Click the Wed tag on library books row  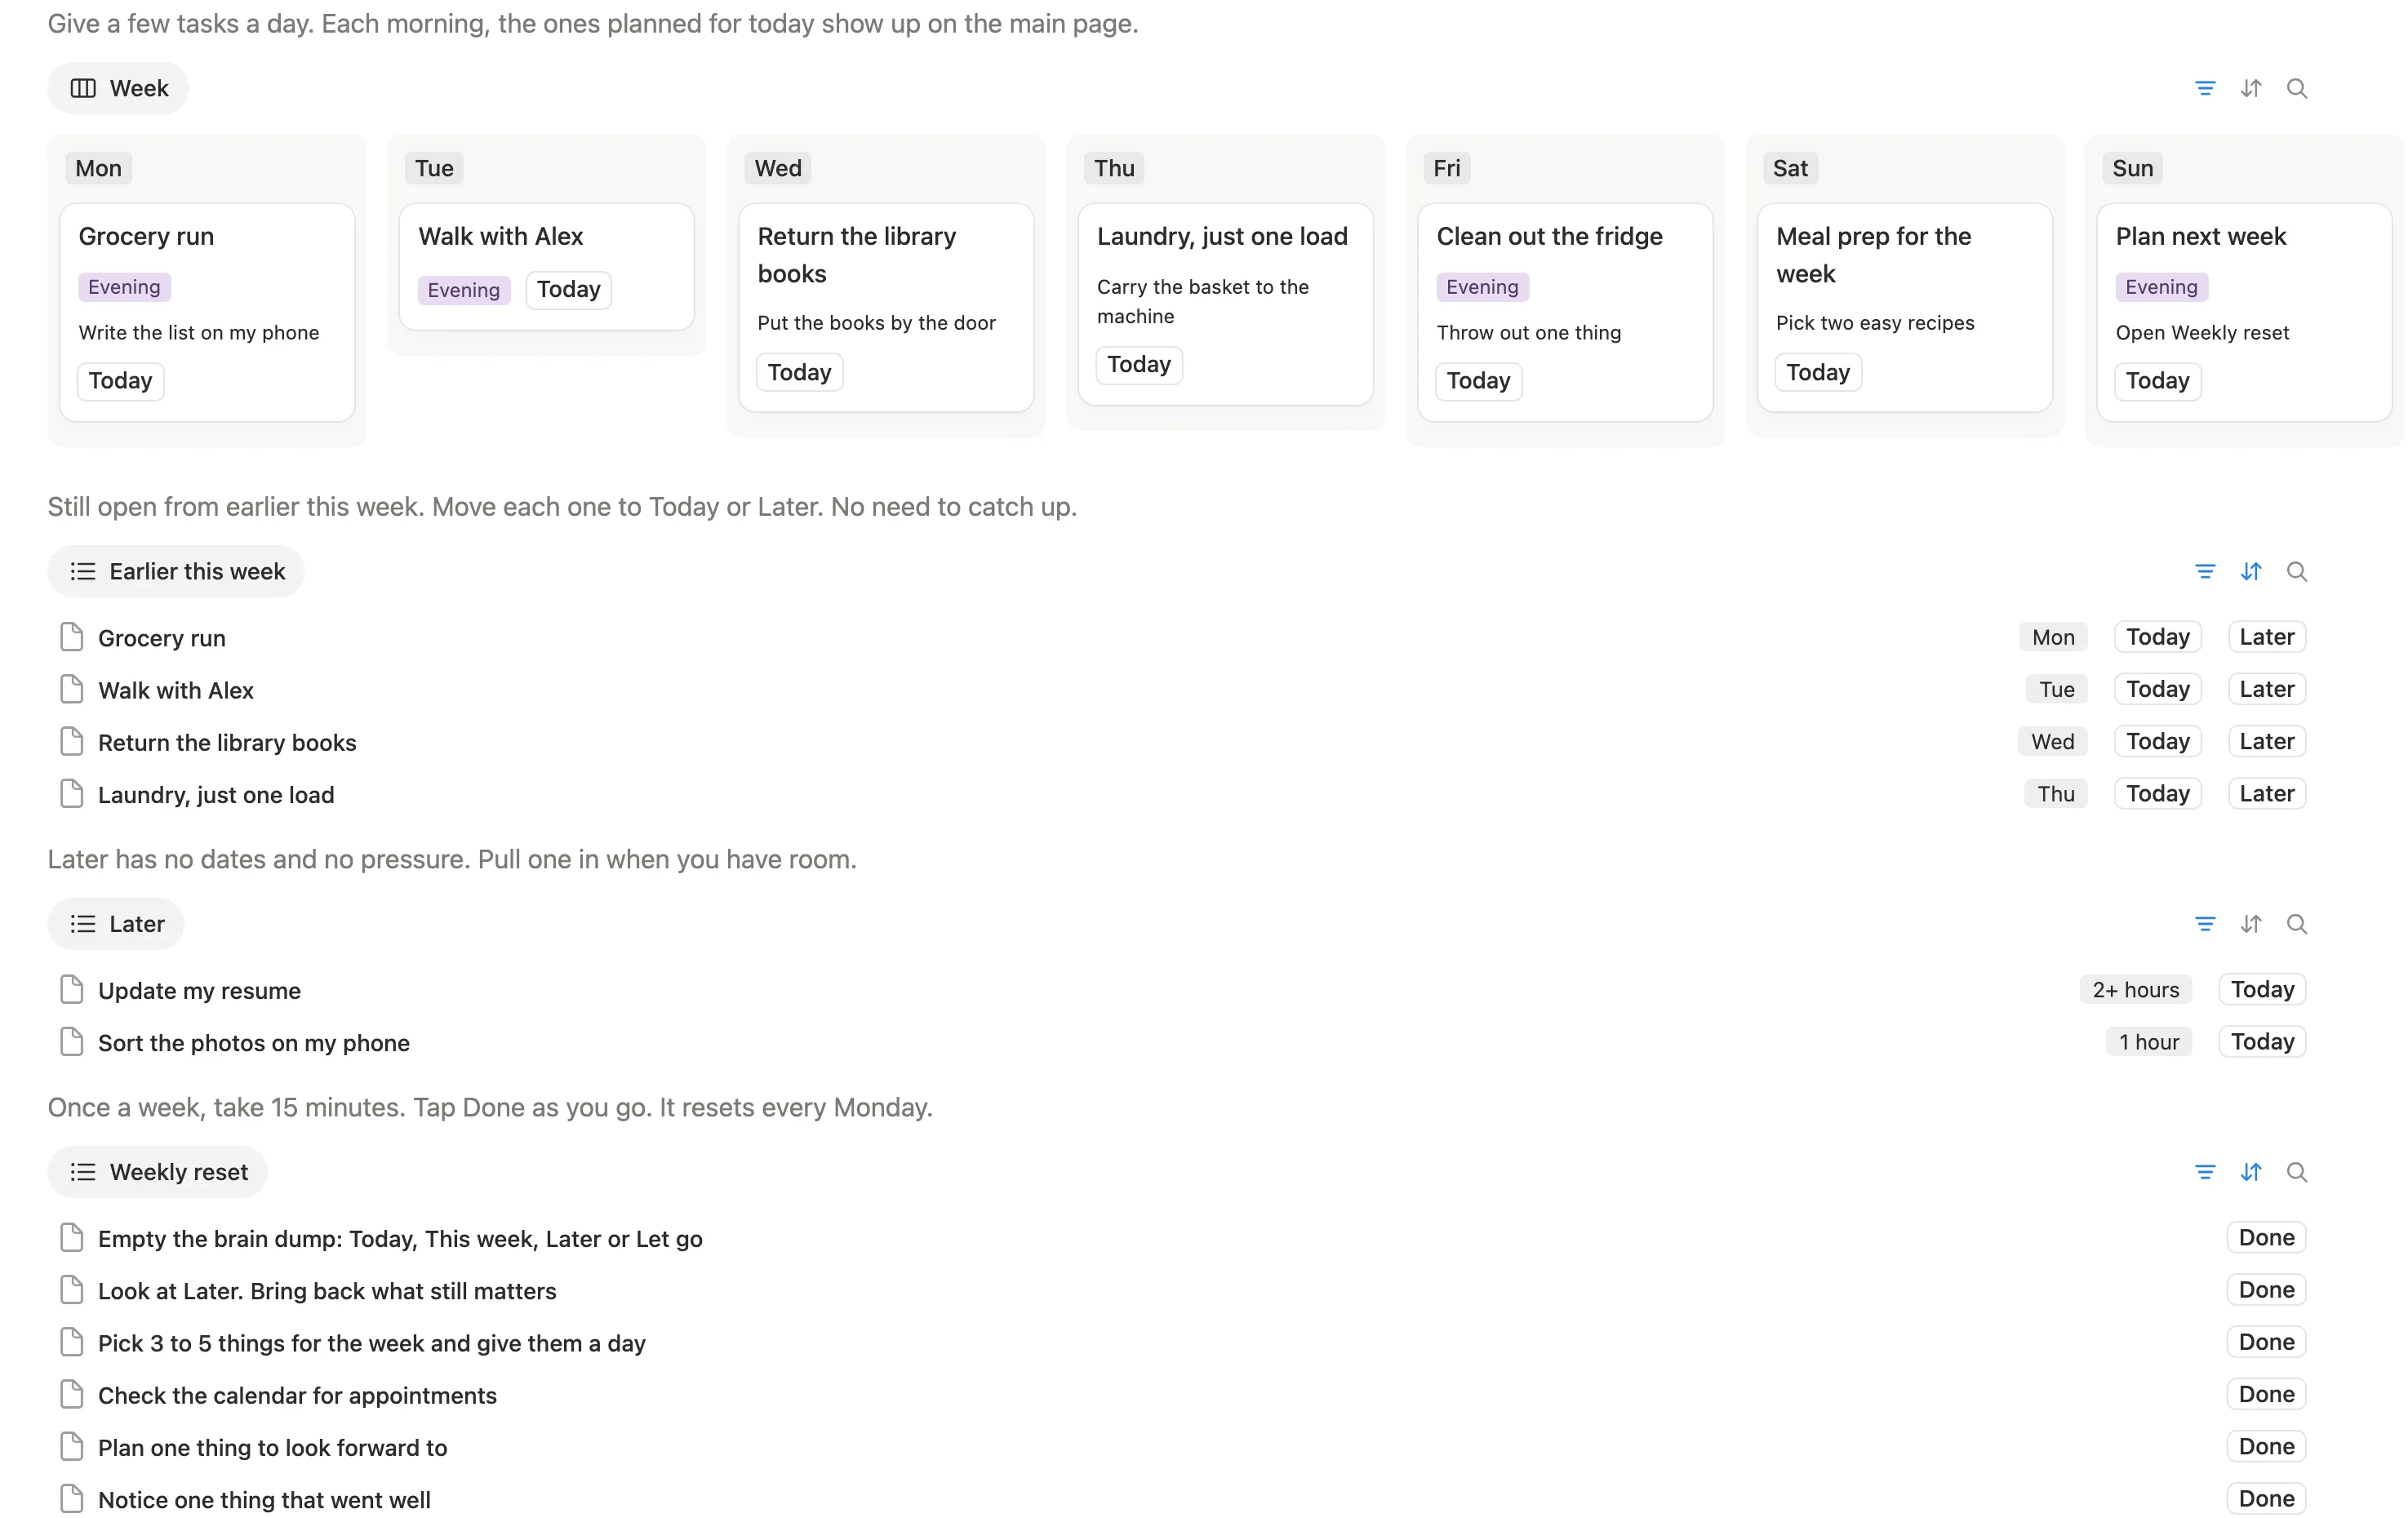(2052, 741)
